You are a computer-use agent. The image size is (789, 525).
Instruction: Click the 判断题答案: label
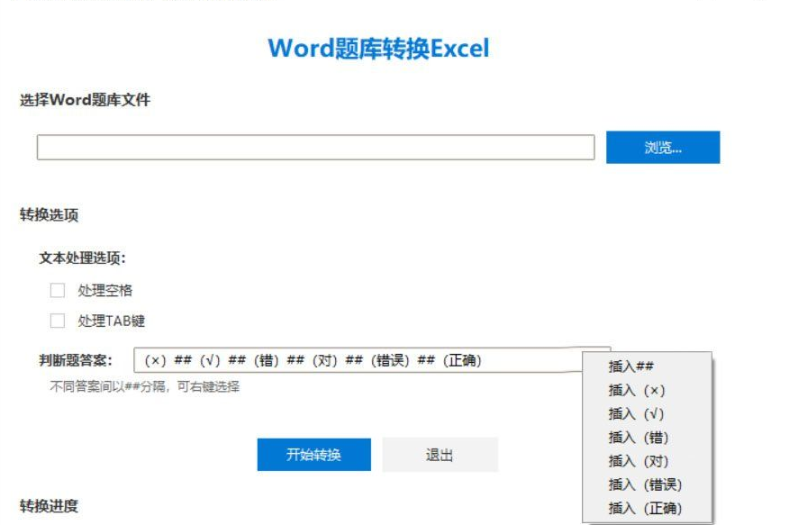click(x=76, y=360)
